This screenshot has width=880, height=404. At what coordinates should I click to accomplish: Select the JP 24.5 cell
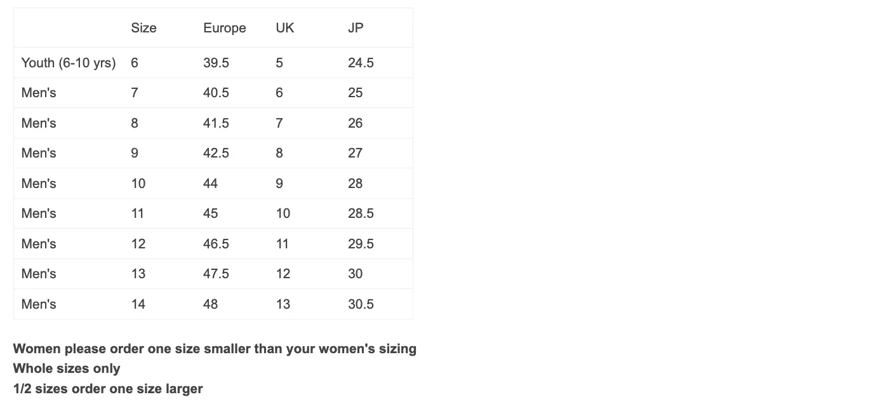click(361, 63)
